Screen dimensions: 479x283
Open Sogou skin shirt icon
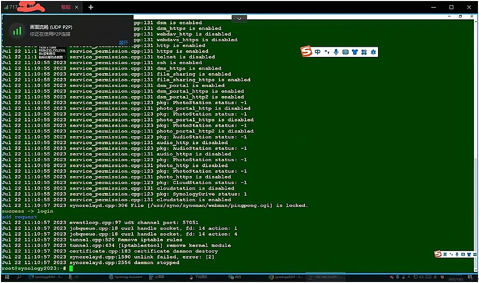tap(355, 52)
